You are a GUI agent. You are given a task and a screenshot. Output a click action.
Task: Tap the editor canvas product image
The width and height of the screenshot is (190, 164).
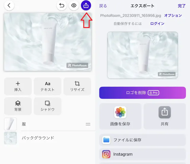[x=47, y=42]
